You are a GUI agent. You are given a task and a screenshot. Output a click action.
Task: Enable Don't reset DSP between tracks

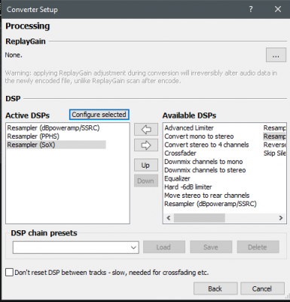click(9, 273)
